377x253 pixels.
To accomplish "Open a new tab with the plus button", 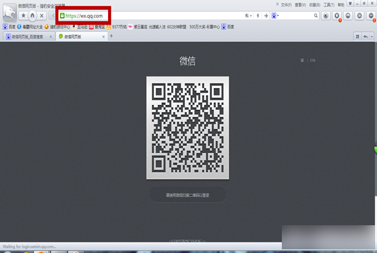I will (x=111, y=36).
